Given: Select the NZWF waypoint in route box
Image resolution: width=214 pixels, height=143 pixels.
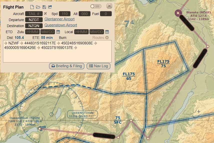Looking at the screenshot, I should coord(14,43).
